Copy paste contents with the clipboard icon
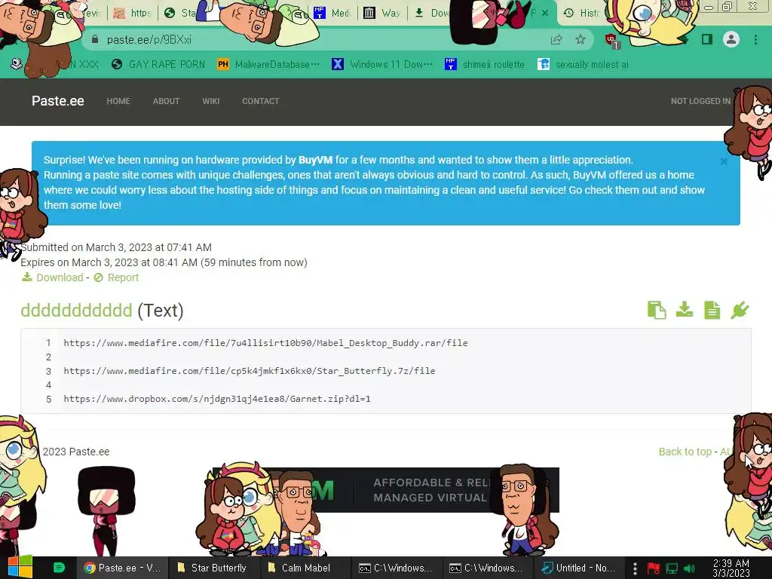Screen dimensions: 772x579 (x=657, y=310)
